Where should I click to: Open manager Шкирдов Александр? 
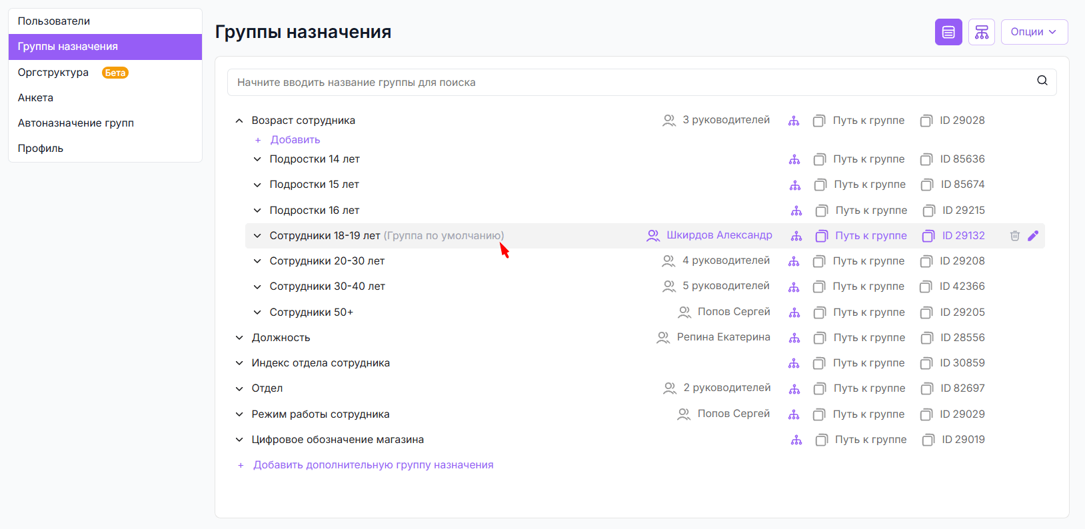(x=710, y=236)
